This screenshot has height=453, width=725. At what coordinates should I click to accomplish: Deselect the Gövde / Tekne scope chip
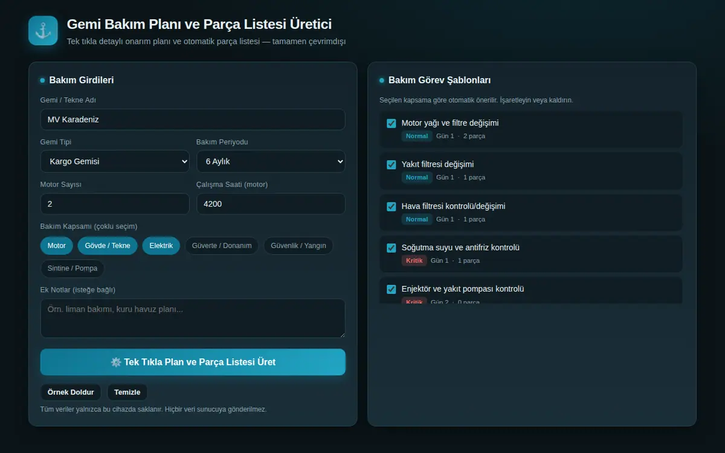click(x=108, y=246)
